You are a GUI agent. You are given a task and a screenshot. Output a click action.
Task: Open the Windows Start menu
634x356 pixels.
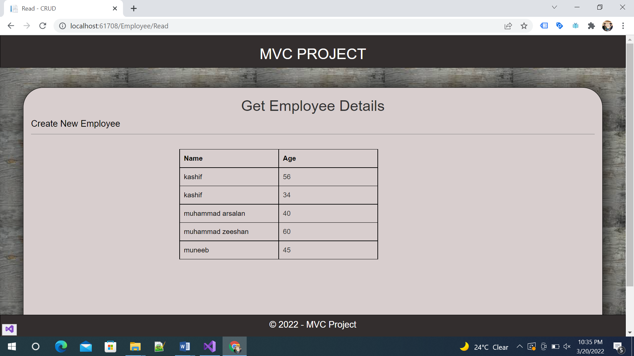tap(12, 346)
